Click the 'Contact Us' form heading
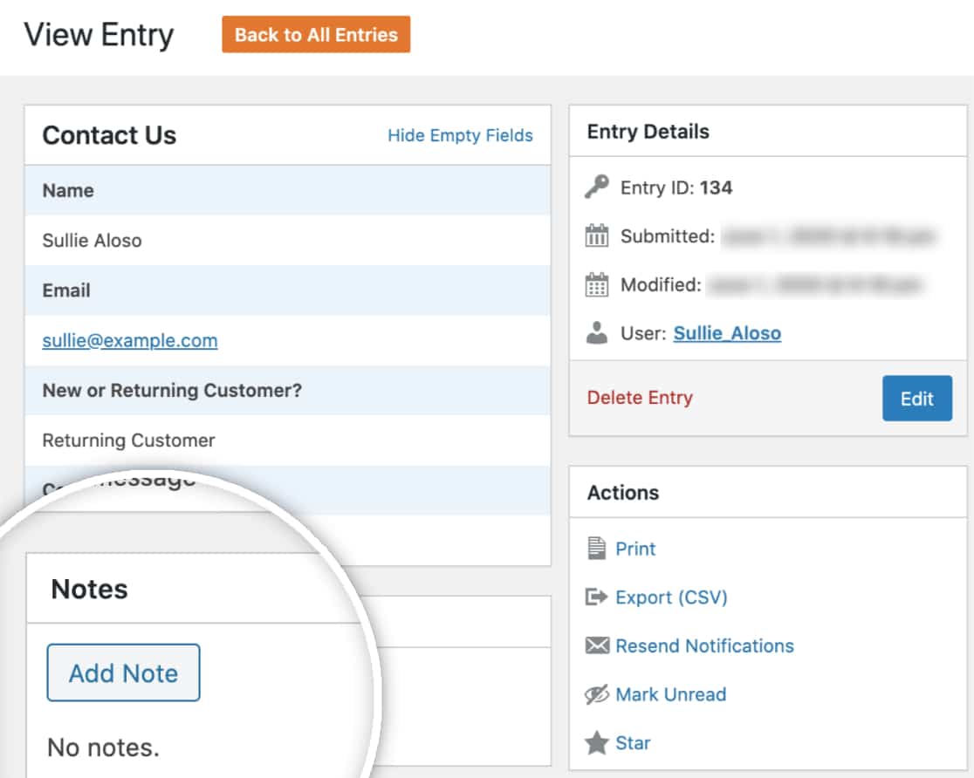The width and height of the screenshot is (974, 778). pos(109,135)
